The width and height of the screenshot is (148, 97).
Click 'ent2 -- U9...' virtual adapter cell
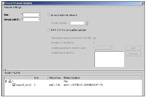tap(55, 85)
